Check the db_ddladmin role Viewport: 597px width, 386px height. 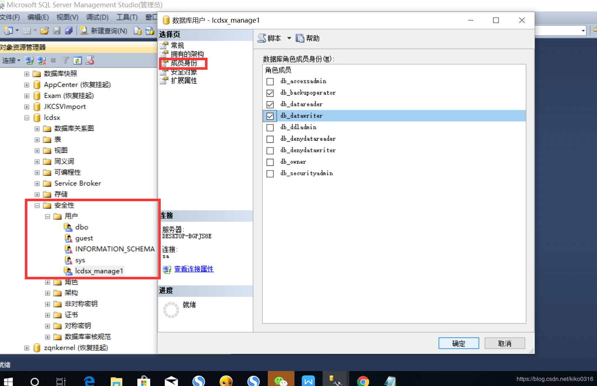coord(270,127)
